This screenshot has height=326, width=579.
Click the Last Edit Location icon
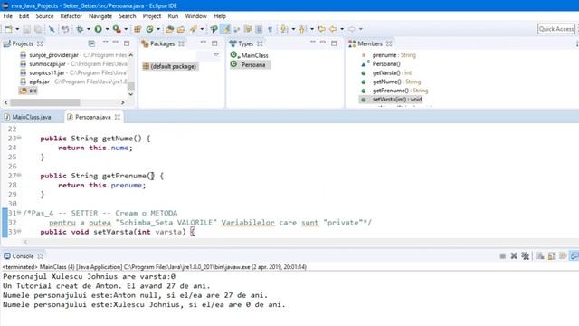(x=322, y=29)
